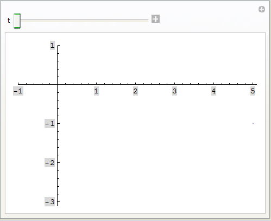Viewport: 271px width, 221px height.
Task: Expand the t slider controls with the plus button
Action: coord(155,19)
